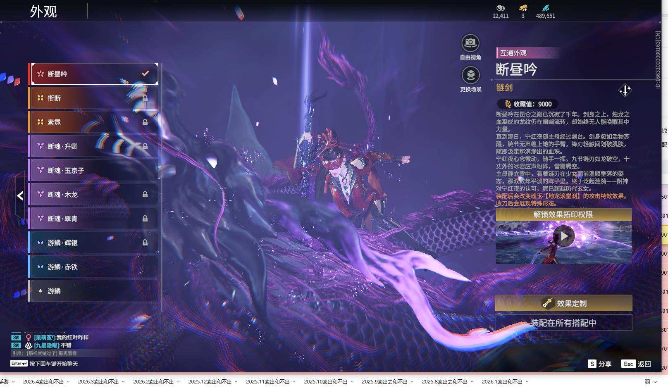668x388 pixels.
Task: Expand the 2026.1卖出和不出 tab dropdown arrow
Action: pos(527,382)
